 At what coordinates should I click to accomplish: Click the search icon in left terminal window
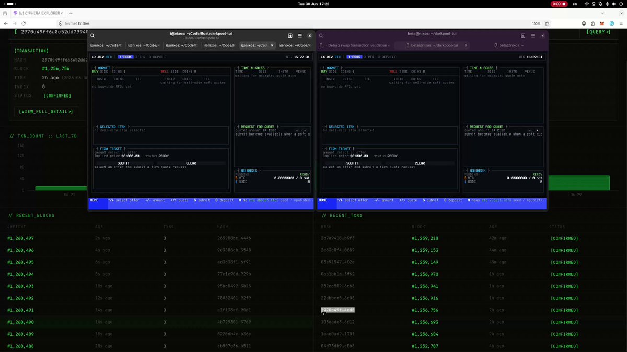[92, 35]
